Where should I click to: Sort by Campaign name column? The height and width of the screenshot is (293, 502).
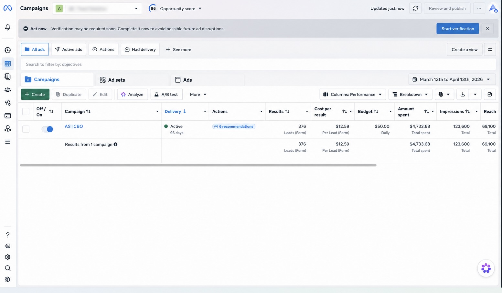[88, 112]
